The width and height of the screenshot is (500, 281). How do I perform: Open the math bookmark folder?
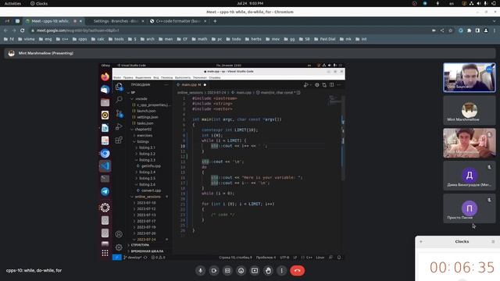point(199,39)
